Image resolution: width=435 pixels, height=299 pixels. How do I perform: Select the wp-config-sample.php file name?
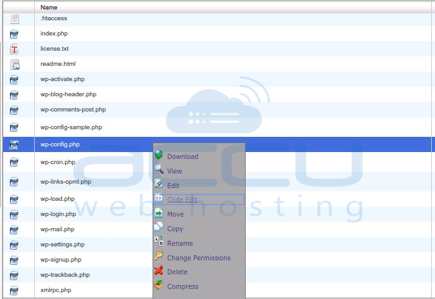coord(72,127)
